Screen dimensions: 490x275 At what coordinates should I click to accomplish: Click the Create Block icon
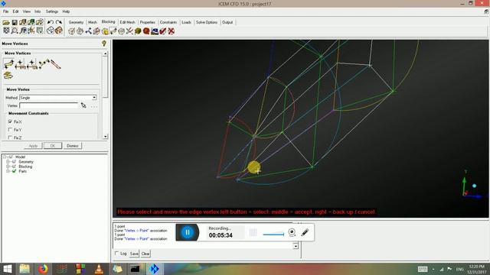pos(72,31)
